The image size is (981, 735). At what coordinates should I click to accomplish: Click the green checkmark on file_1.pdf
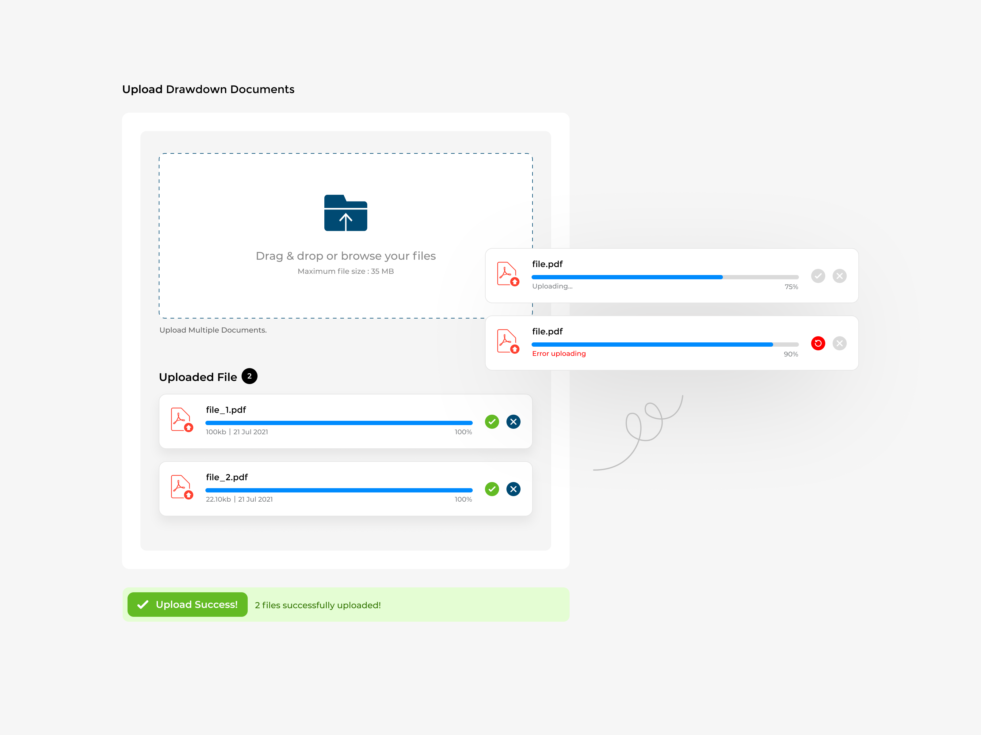(x=492, y=422)
